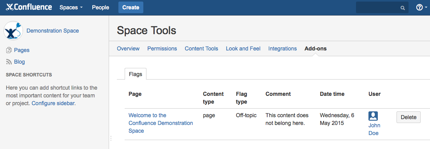Click the search magnifier icon
Image resolution: width=430 pixels, height=149 pixels.
[403, 8]
